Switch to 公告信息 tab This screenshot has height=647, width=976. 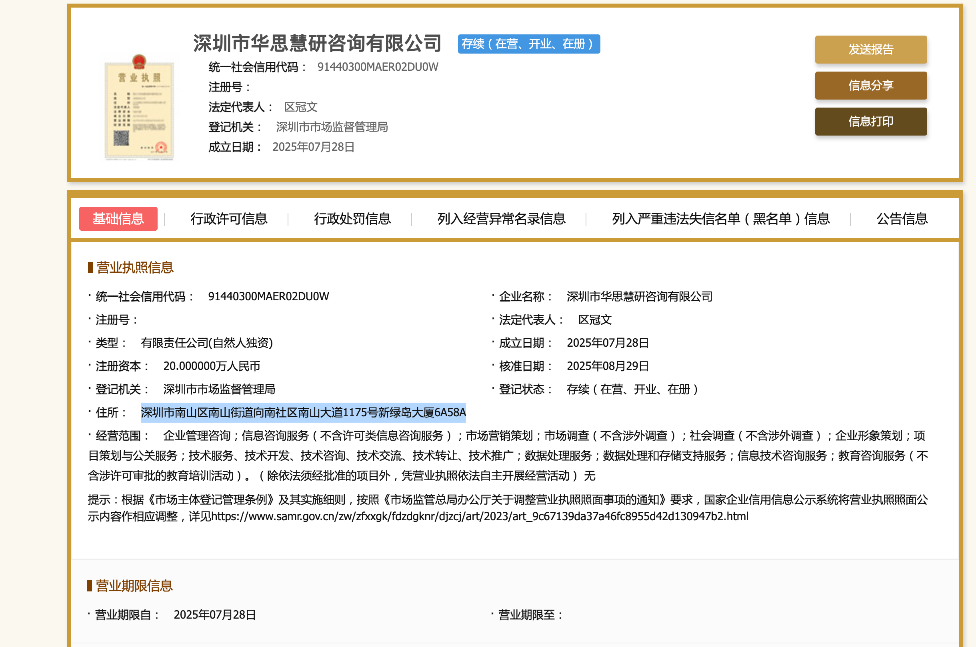(x=902, y=219)
